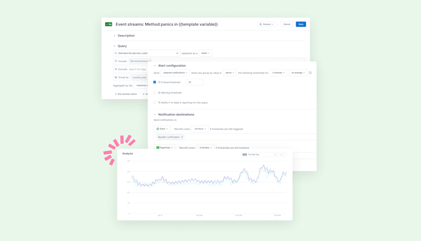Open the Snooze dropdown
421x241 pixels.
click(x=266, y=24)
